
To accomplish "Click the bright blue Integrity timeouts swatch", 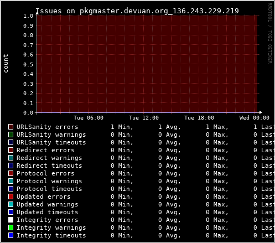I will (11, 235).
